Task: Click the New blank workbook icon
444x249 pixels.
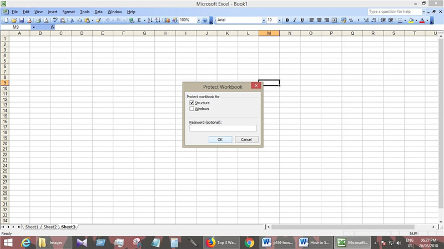Action: pyautogui.click(x=6, y=20)
